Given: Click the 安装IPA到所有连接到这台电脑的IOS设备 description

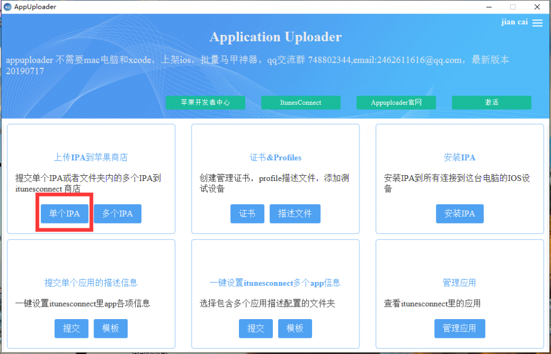Looking at the screenshot, I should [x=457, y=183].
